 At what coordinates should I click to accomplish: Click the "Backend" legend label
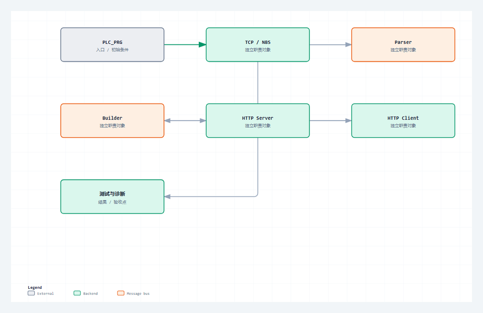click(x=91, y=294)
